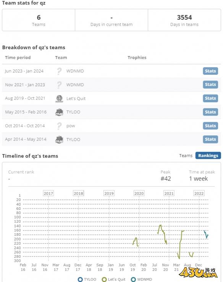Toggle the Let's Quit legend circle
The height and width of the screenshot is (282, 223).
click(x=104, y=279)
